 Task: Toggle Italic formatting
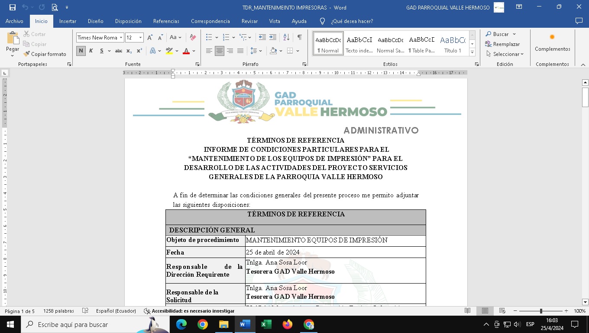click(91, 51)
